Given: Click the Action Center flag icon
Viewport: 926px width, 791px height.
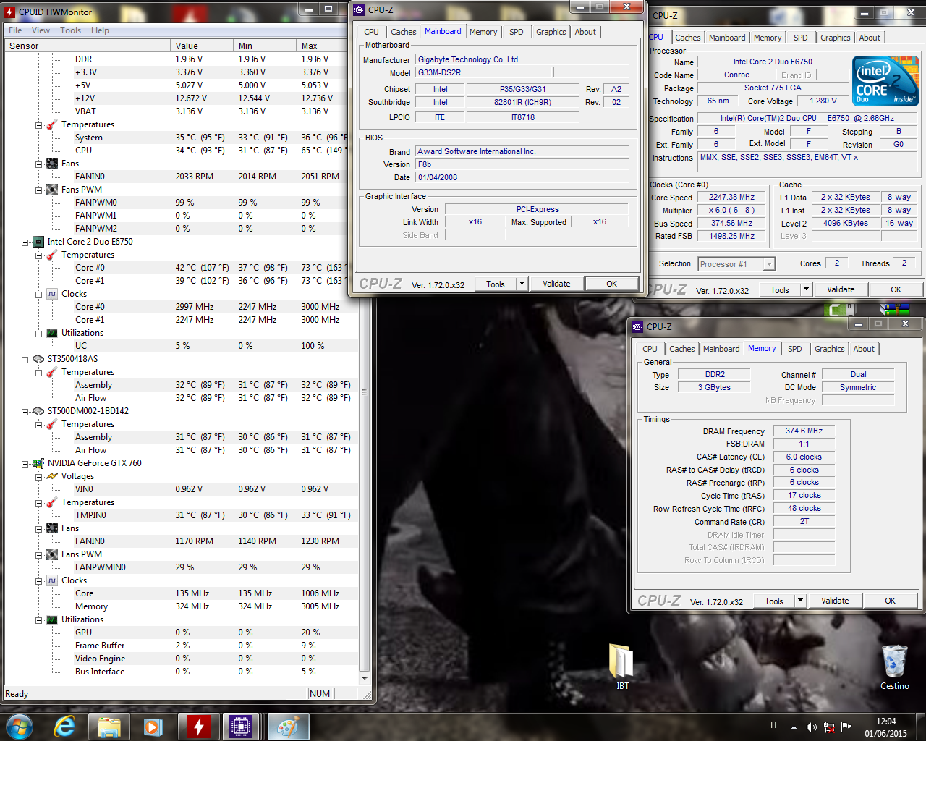Looking at the screenshot, I should click(x=846, y=727).
